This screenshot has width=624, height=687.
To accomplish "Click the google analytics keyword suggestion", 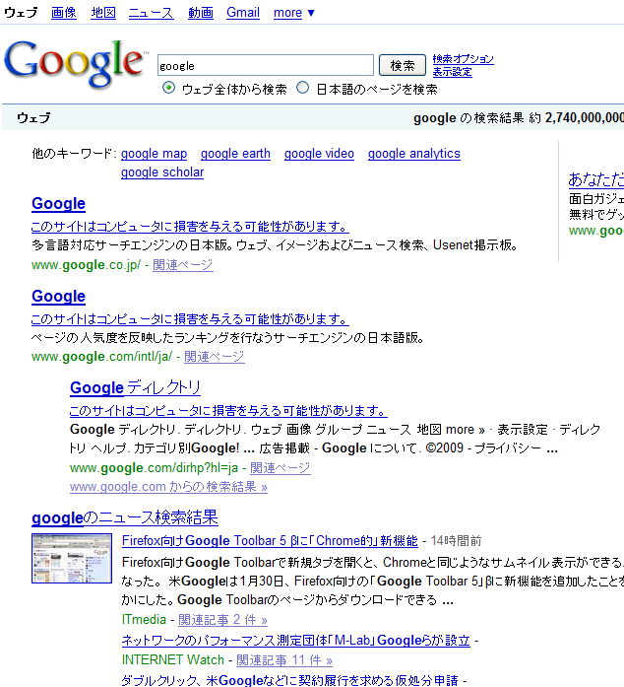I will (x=414, y=154).
